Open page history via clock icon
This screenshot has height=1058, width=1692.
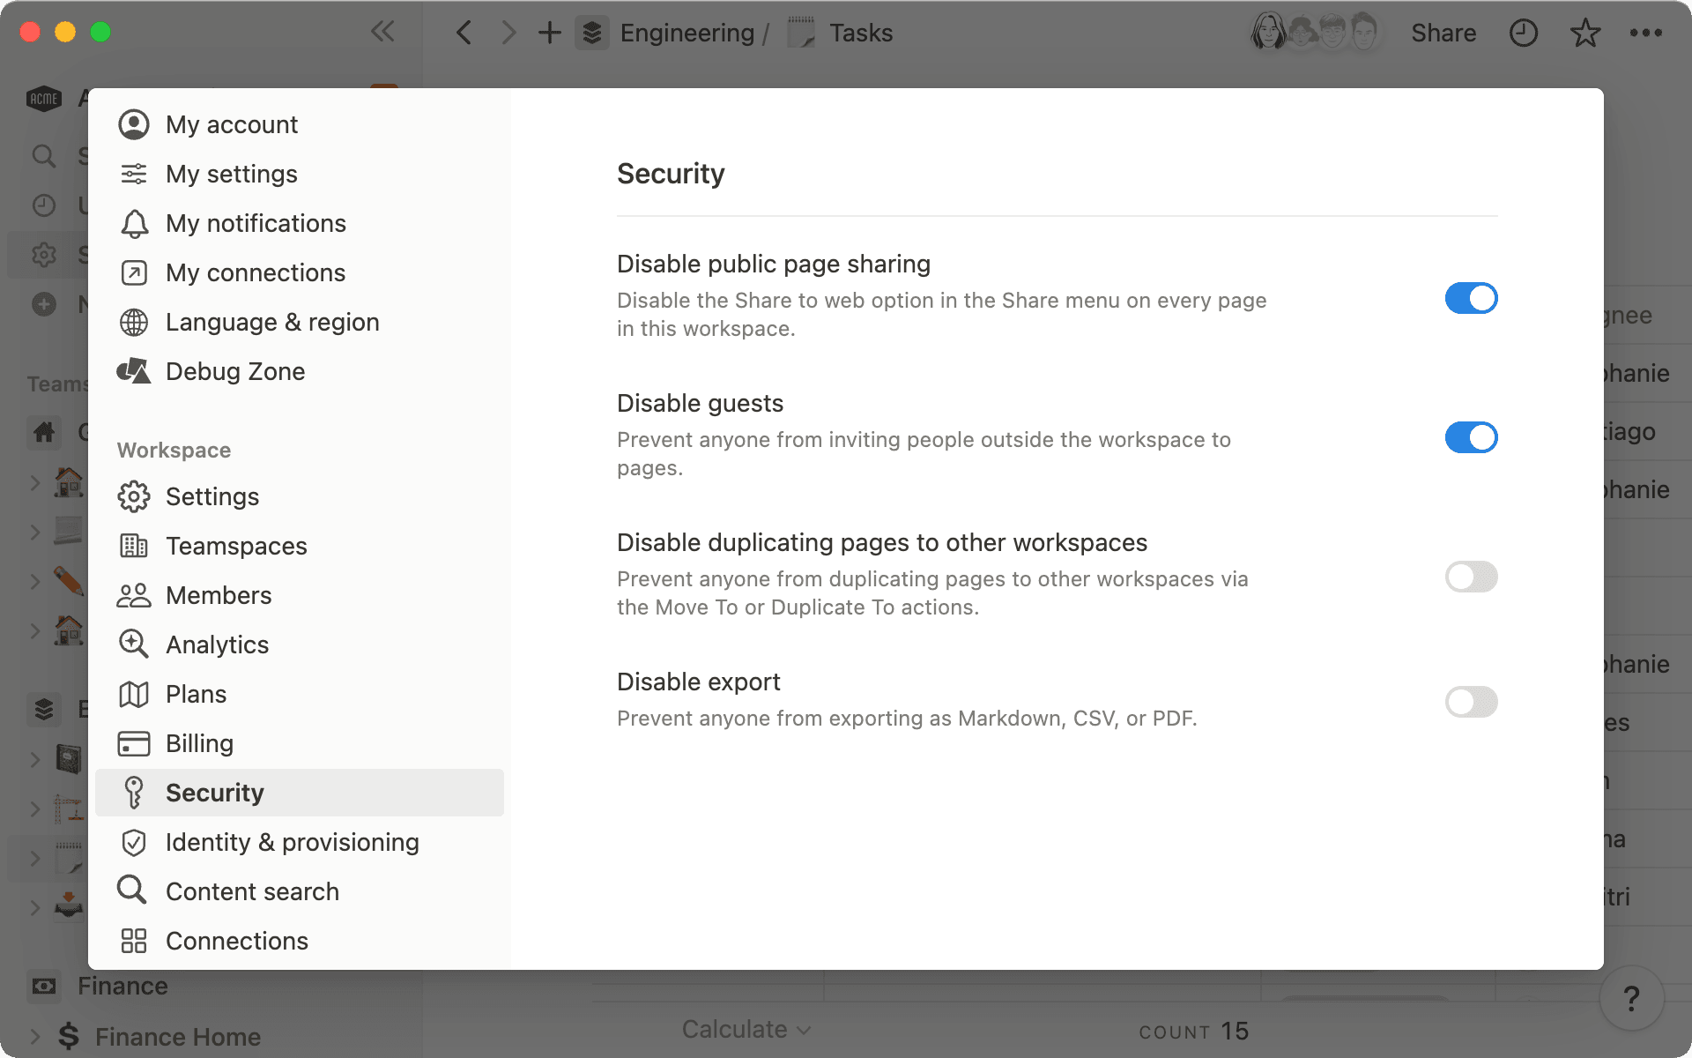coord(1524,33)
